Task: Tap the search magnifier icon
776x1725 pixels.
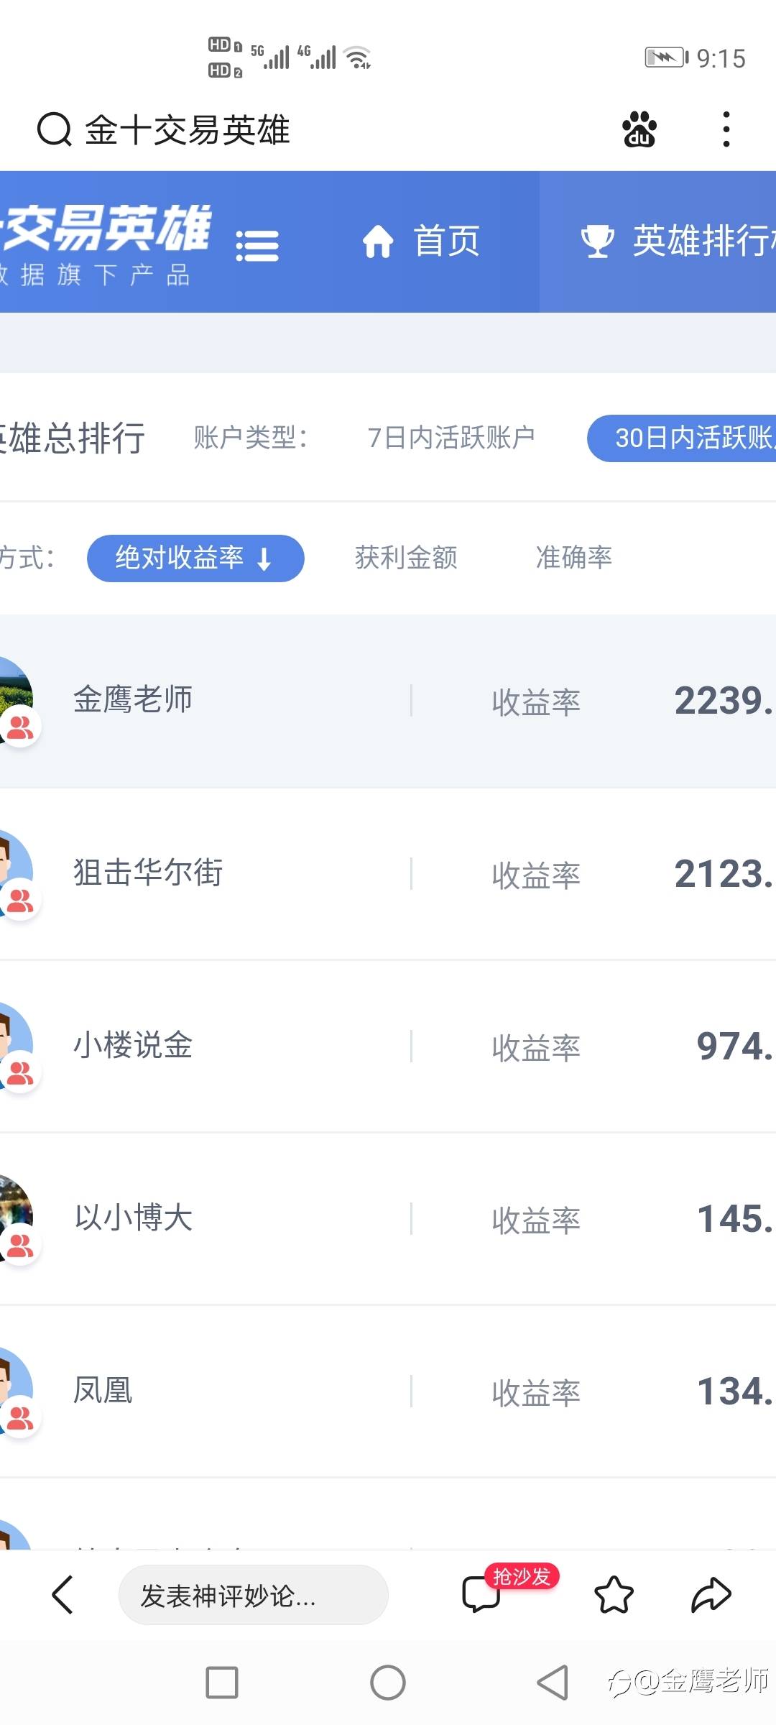Action: 54,130
